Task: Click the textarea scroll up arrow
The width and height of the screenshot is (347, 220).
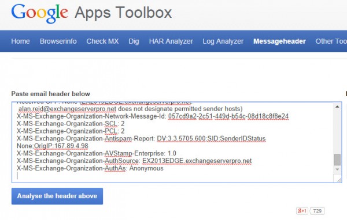Action: [337, 107]
